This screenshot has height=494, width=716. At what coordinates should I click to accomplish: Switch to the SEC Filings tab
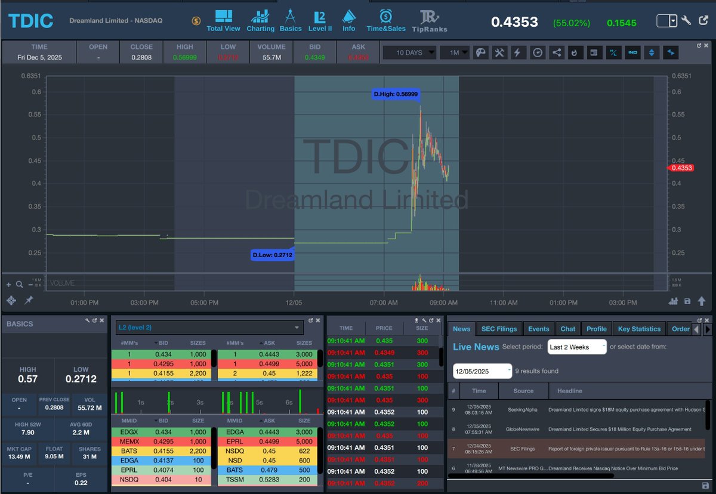(499, 329)
